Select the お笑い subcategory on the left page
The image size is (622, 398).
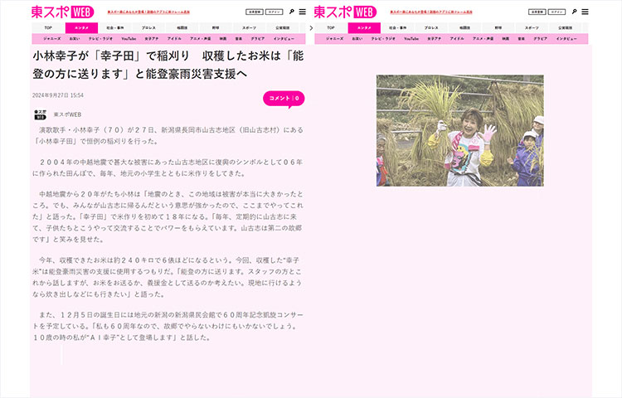[75, 39]
